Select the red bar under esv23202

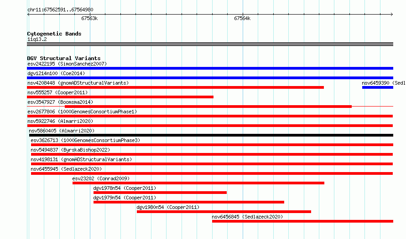coord(198,183)
